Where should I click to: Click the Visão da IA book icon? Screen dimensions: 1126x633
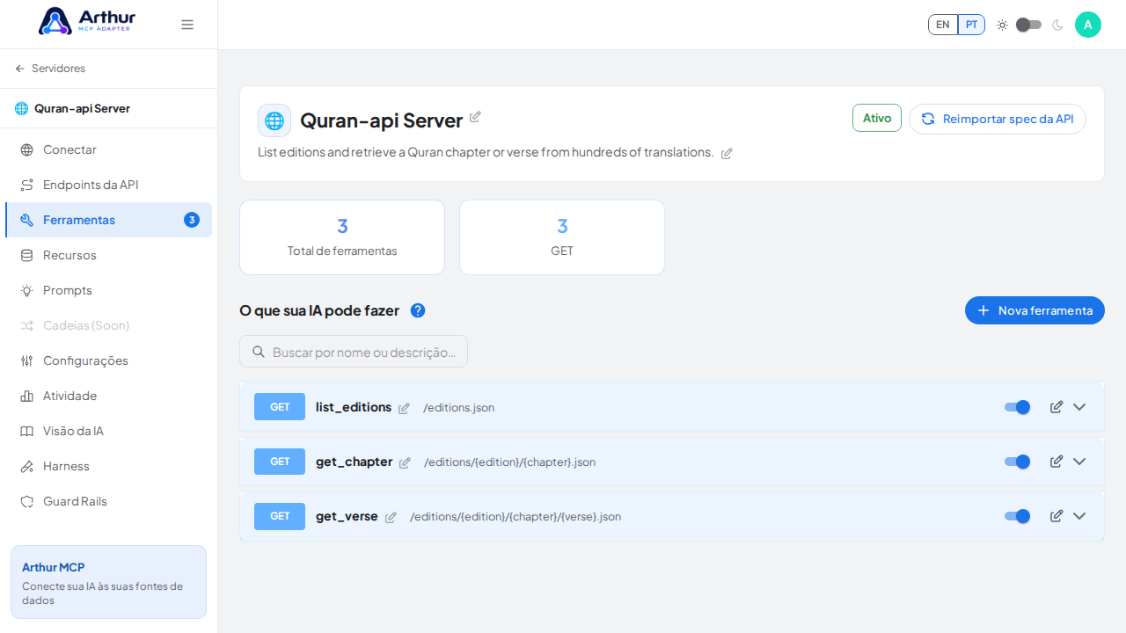[26, 431]
